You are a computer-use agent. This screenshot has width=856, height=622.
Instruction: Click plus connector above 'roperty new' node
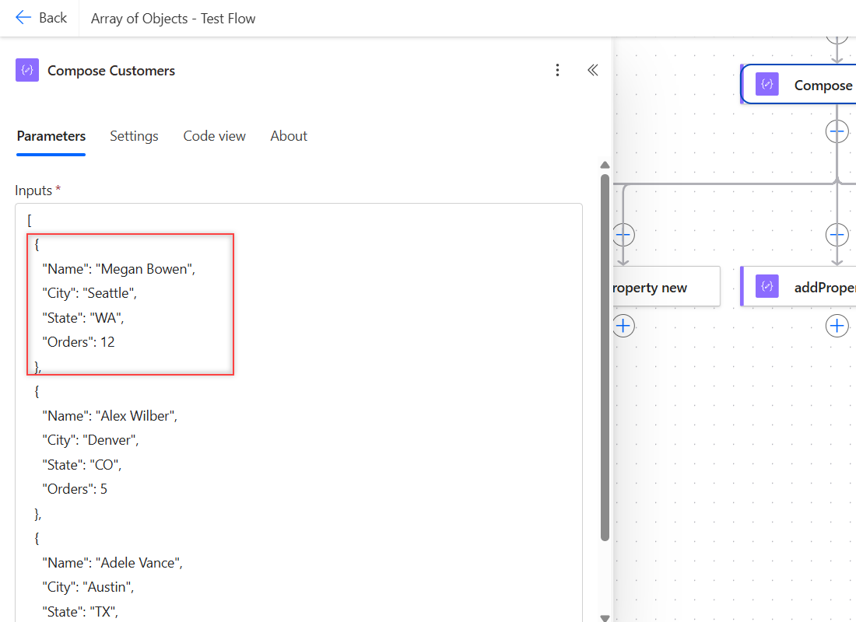pos(623,235)
